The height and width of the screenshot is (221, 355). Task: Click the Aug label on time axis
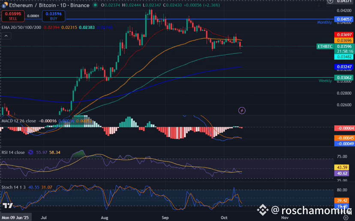point(104,218)
